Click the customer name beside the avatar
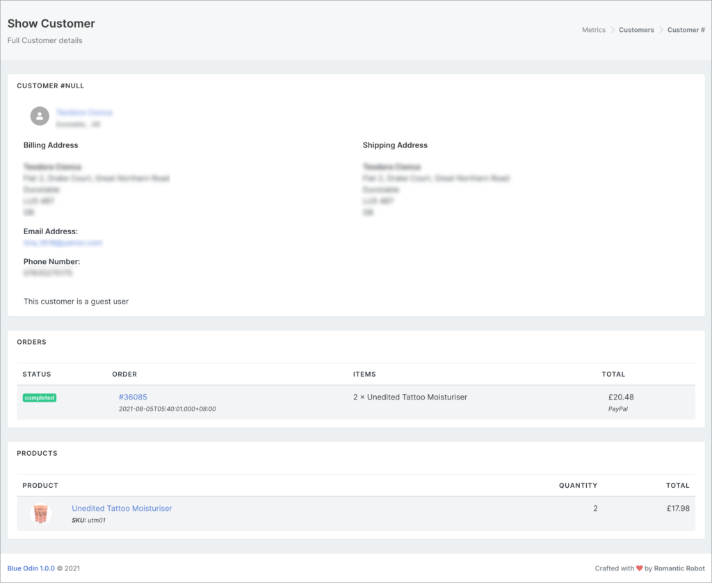Screen dimensions: 712x583 (x=83, y=112)
